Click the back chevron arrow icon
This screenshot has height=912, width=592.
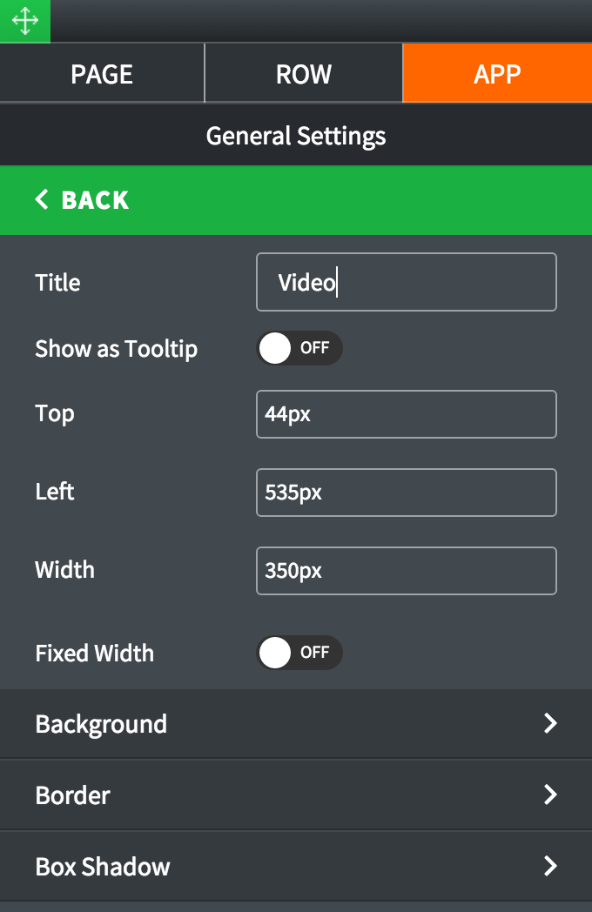[42, 200]
